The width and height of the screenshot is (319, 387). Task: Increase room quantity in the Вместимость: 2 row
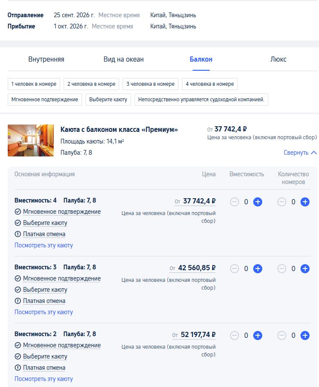click(x=305, y=335)
